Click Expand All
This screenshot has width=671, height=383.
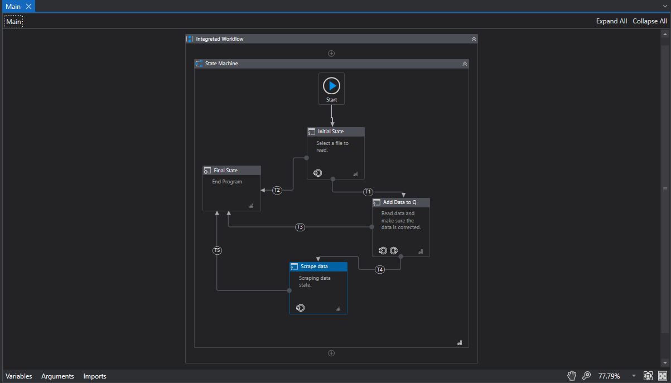[x=611, y=21]
